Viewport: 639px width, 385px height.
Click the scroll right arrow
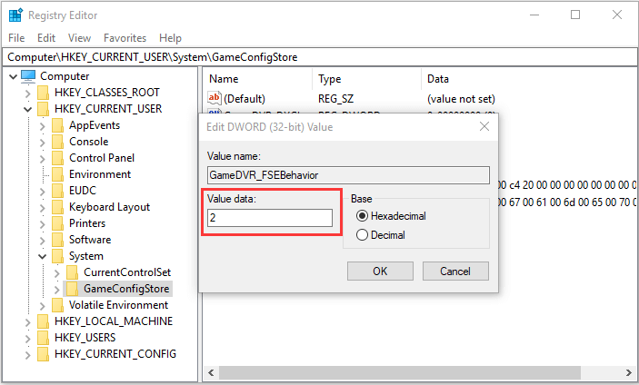[628, 372]
